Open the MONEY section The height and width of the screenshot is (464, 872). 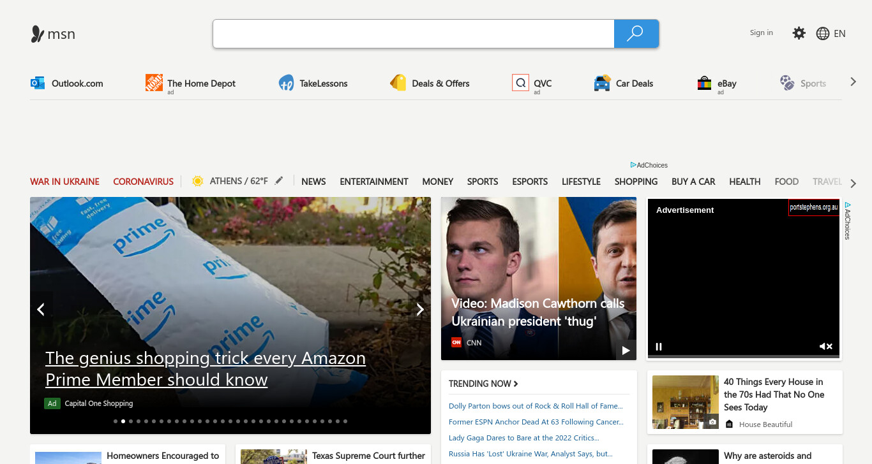click(438, 182)
